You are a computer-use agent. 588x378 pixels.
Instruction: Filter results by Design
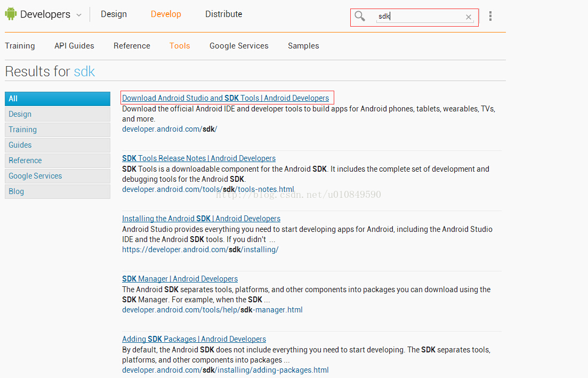click(58, 114)
